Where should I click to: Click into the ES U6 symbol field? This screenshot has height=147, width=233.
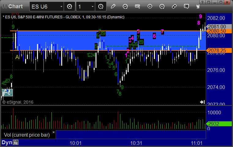(x=45, y=6)
